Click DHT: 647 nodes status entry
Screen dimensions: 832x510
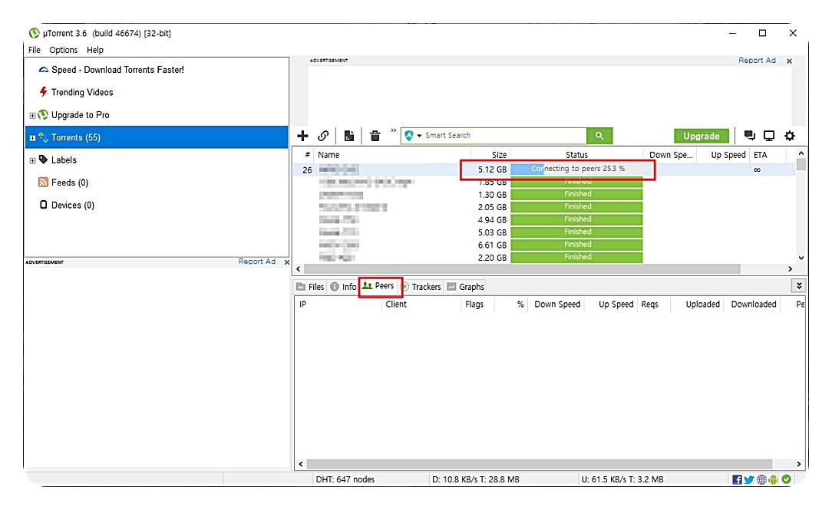click(345, 479)
